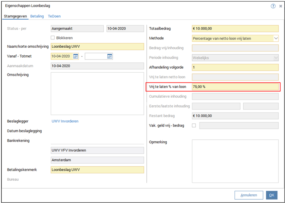Edit the Betalingskenmerk field

pyautogui.click(x=97, y=170)
